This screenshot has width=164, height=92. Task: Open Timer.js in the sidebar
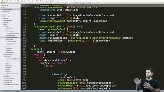(x=9, y=45)
